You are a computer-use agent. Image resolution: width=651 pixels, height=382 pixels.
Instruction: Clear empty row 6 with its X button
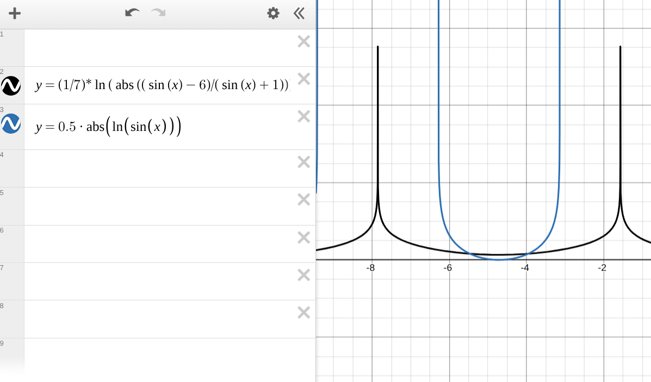click(303, 237)
